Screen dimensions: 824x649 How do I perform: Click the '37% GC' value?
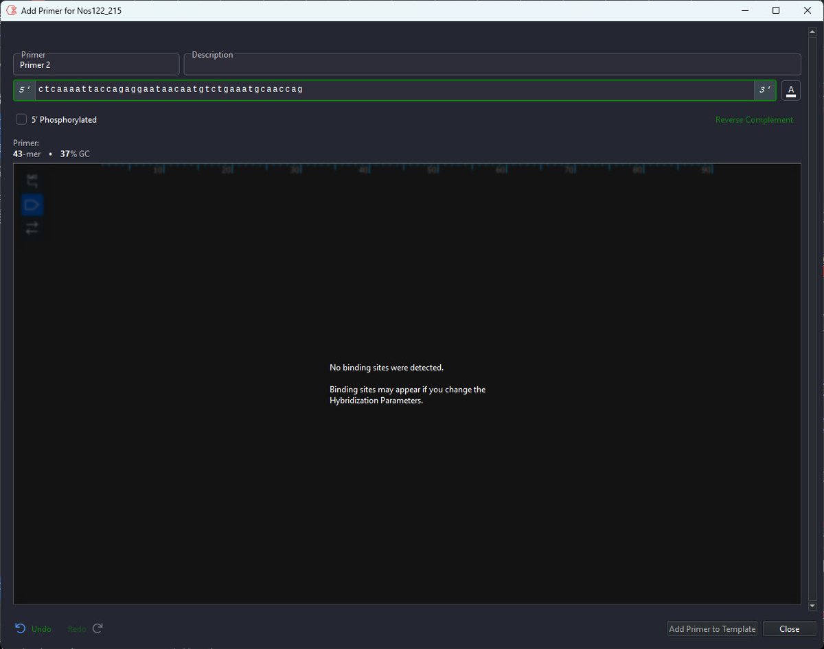point(75,154)
